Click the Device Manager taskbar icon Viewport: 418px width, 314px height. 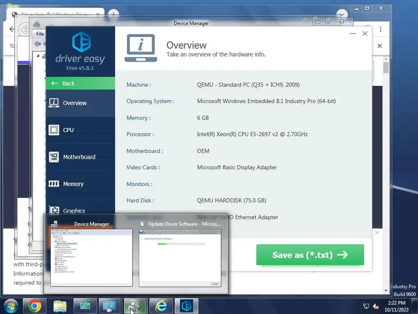click(136, 306)
